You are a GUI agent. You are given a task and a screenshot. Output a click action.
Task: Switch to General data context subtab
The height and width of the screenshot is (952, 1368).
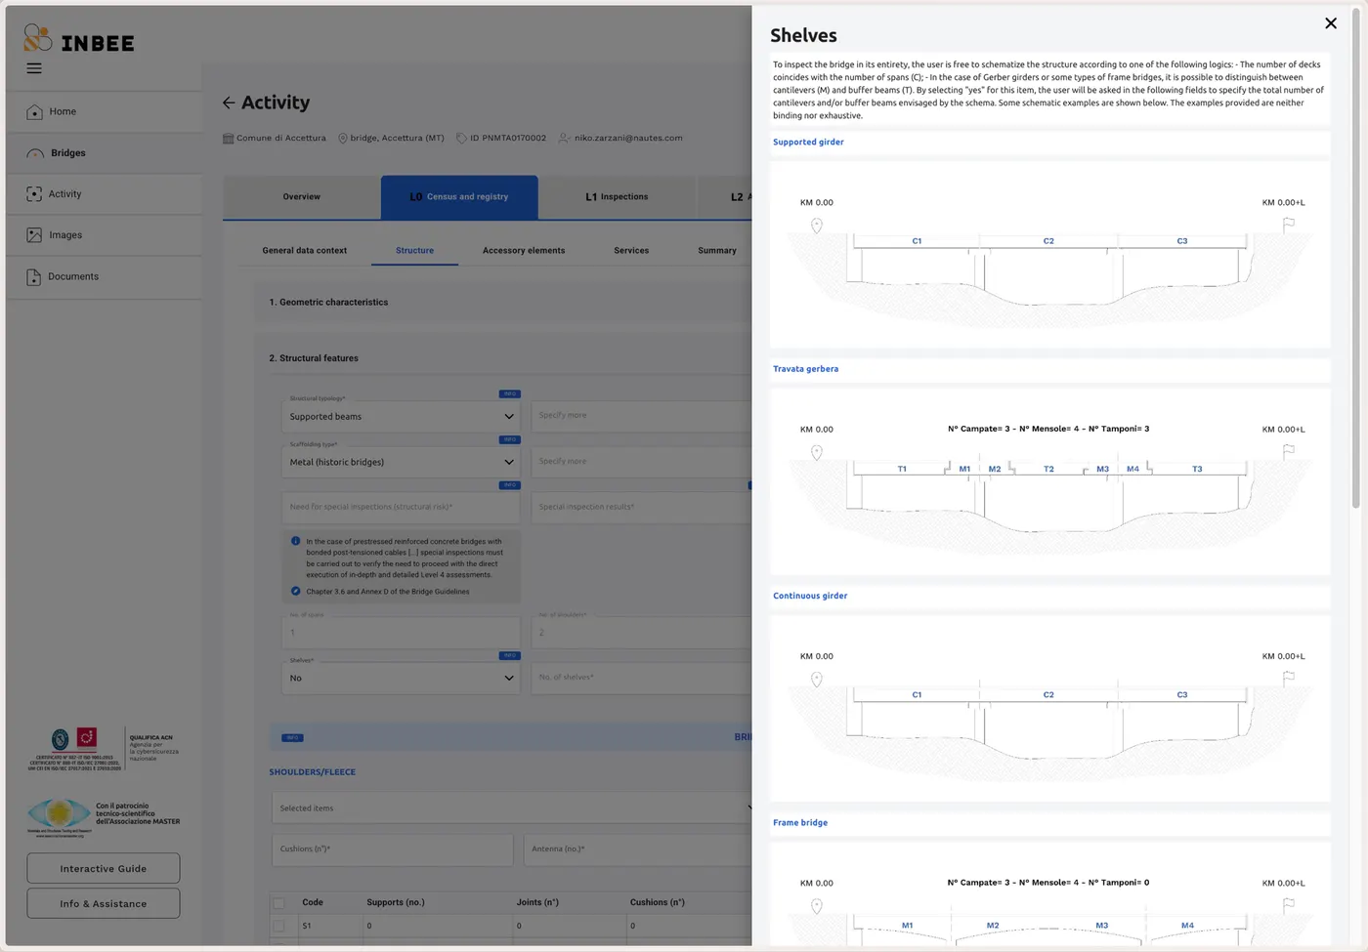tap(305, 251)
